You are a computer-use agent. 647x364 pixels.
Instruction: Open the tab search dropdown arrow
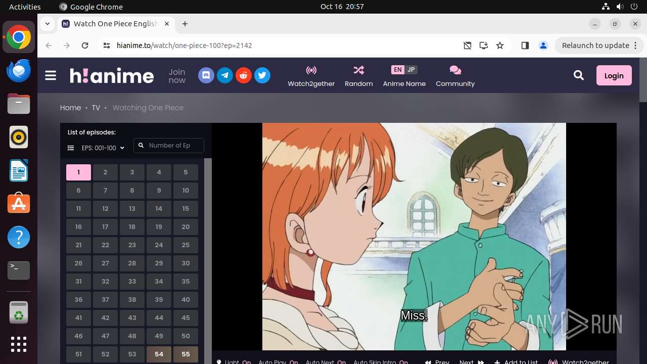click(47, 24)
